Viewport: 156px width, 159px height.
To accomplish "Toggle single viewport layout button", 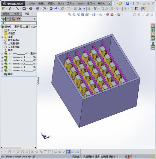I will point(73,152).
